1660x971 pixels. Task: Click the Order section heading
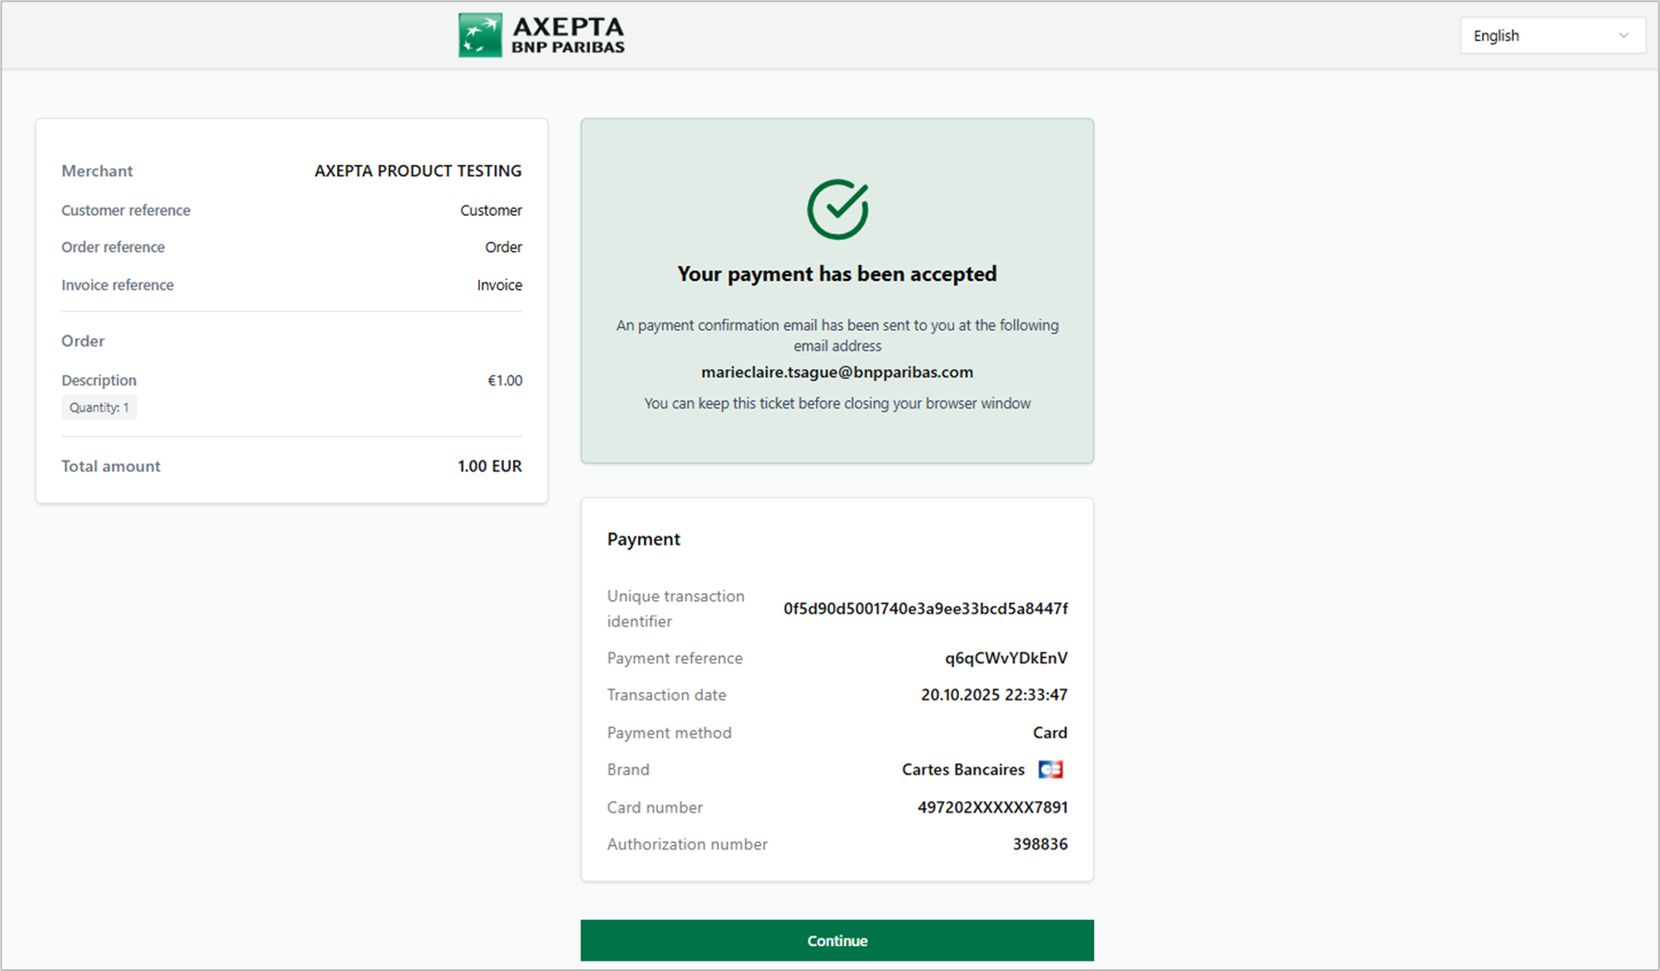83,341
